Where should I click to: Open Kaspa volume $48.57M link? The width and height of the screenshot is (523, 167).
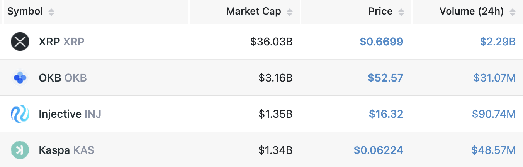coord(493,150)
